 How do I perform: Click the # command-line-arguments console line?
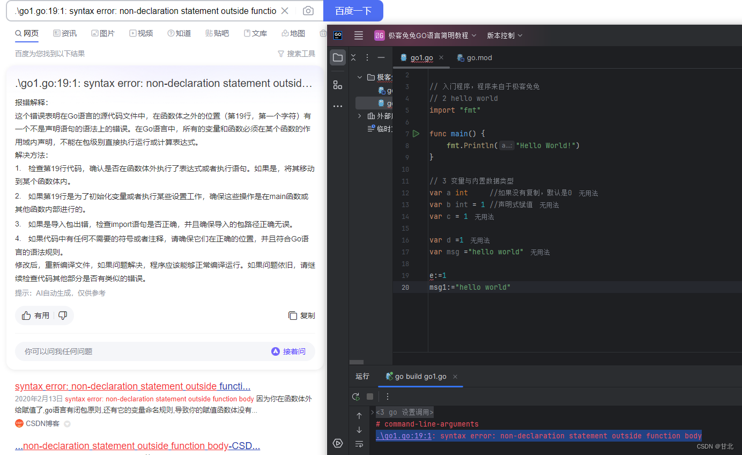click(427, 424)
